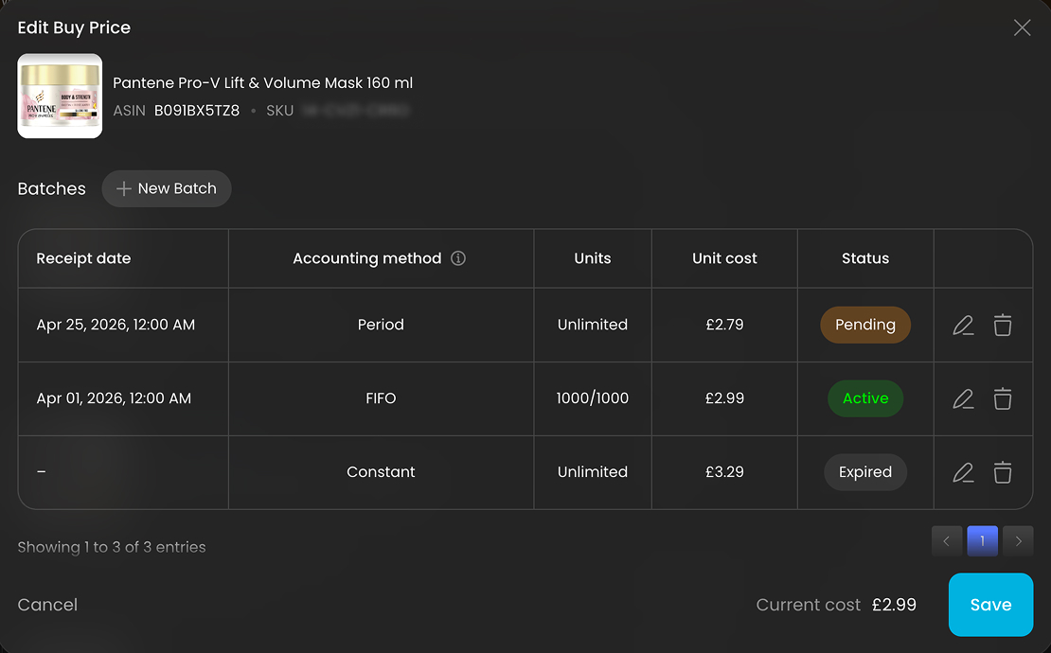Click the Receipt date column header
Viewport: 1051px width, 653px height.
pos(83,258)
